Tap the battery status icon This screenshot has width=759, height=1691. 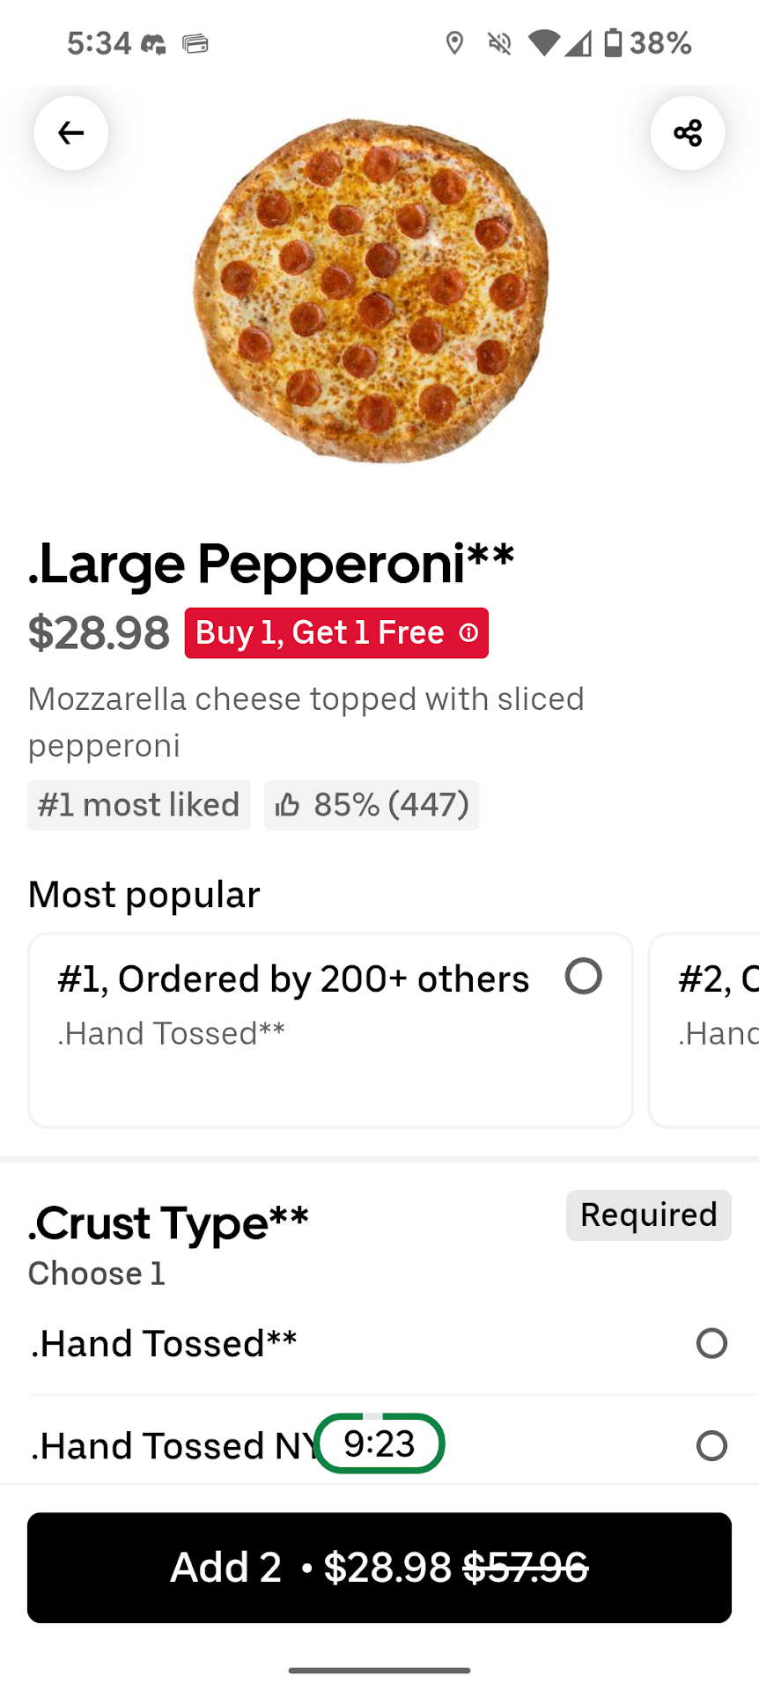[613, 42]
